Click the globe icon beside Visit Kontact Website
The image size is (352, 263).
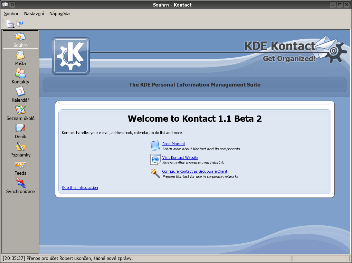click(155, 160)
